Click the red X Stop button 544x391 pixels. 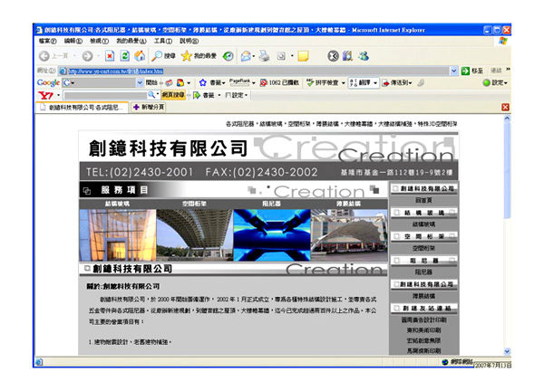(x=110, y=56)
